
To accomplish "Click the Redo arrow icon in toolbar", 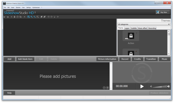I will pyautogui.click(x=8, y=17).
